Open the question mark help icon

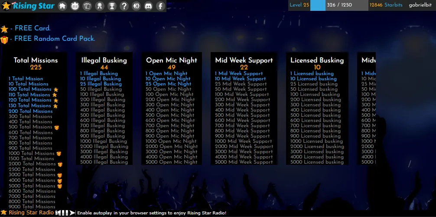pos(124,6)
